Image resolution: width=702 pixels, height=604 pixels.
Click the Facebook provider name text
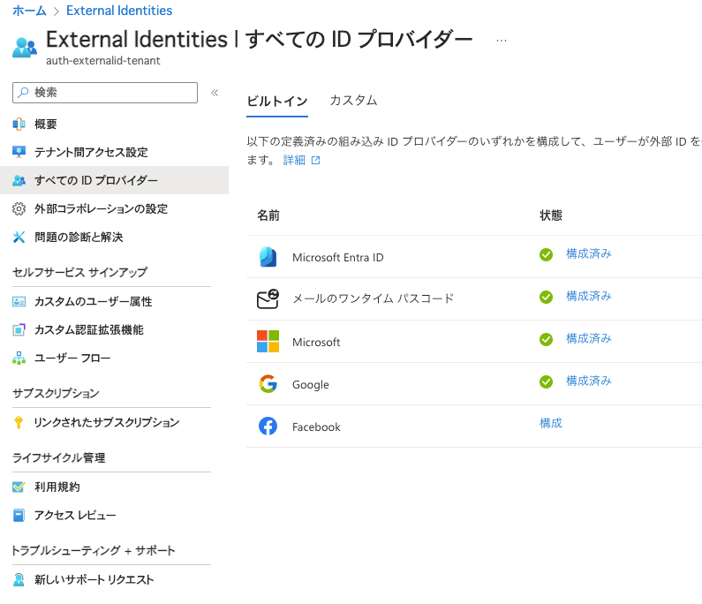coord(316,427)
